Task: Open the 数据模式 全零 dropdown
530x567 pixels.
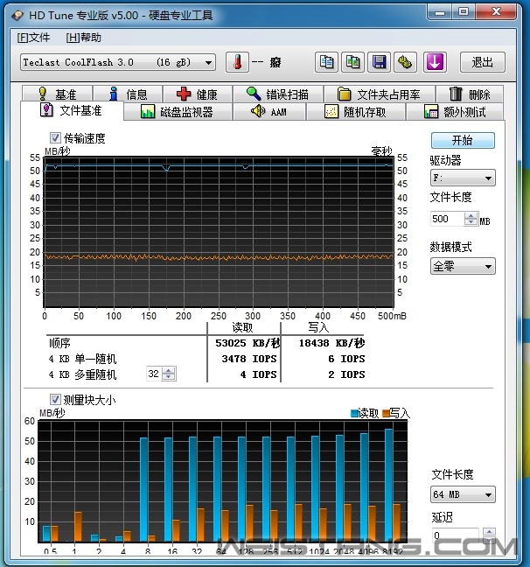Action: click(462, 266)
